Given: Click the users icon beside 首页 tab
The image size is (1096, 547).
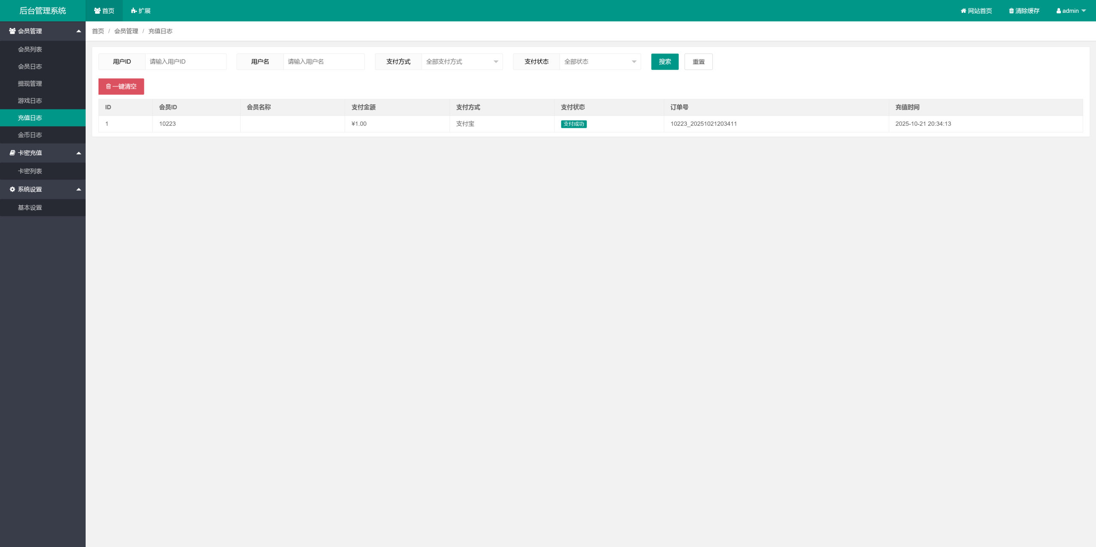Looking at the screenshot, I should coord(97,11).
